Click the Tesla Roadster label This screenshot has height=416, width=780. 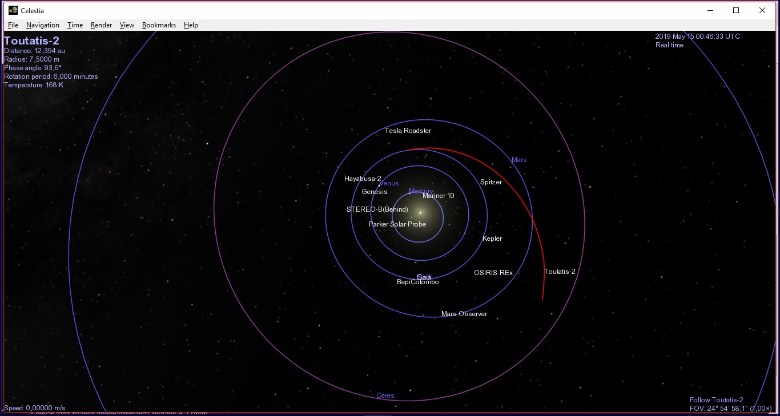[x=408, y=131]
